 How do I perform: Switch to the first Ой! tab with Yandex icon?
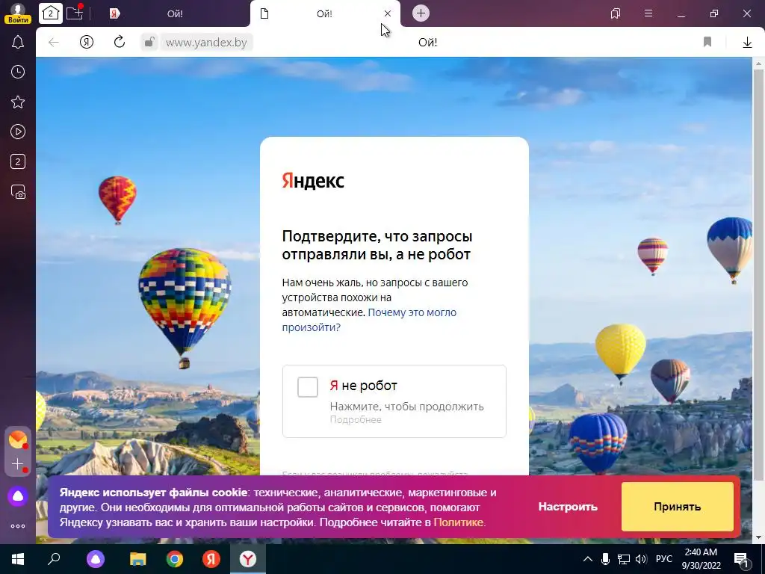[x=175, y=13]
